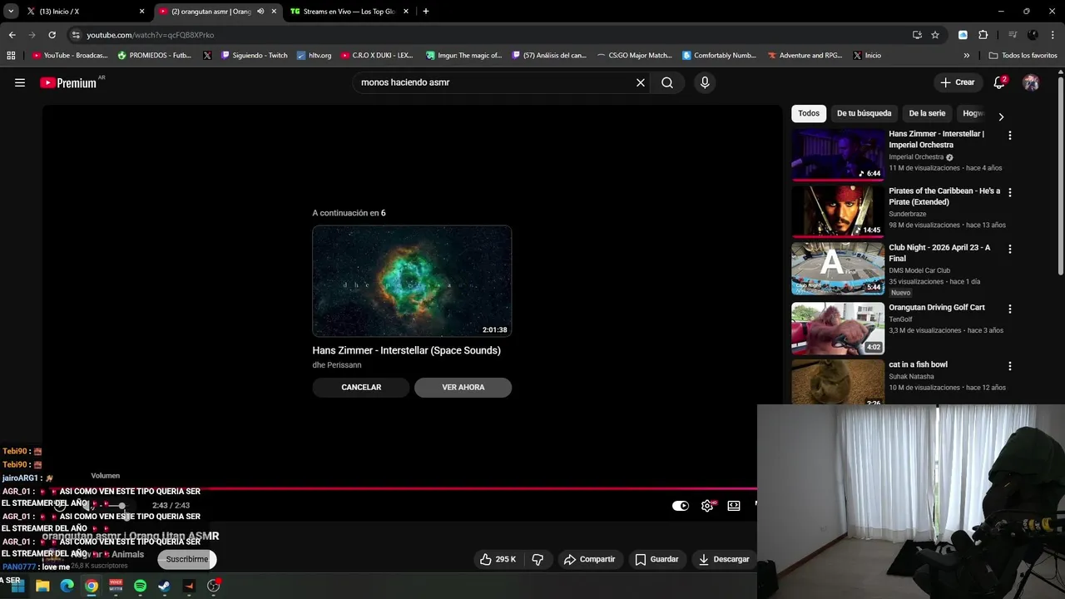Click the page vertical scrollbar
This screenshot has width=1065, height=599.
(x=1061, y=175)
